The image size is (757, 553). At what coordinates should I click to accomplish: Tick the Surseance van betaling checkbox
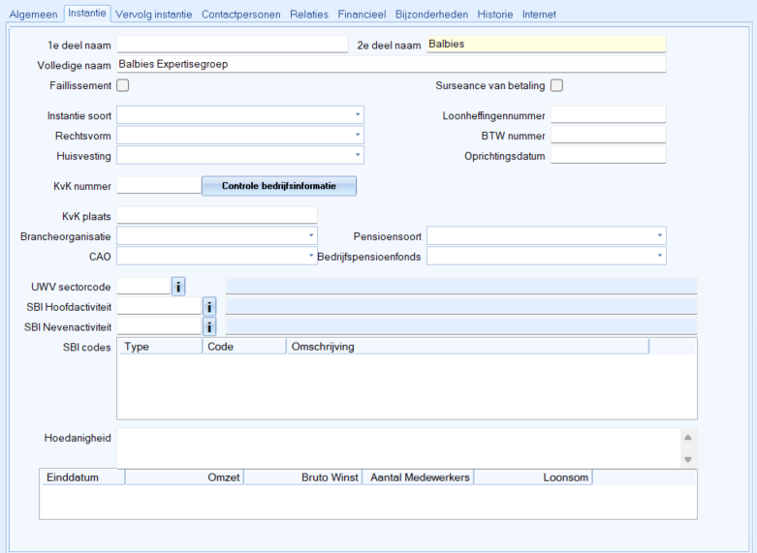coord(556,85)
